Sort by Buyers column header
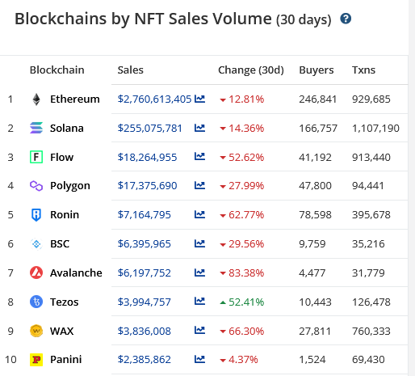 point(316,70)
